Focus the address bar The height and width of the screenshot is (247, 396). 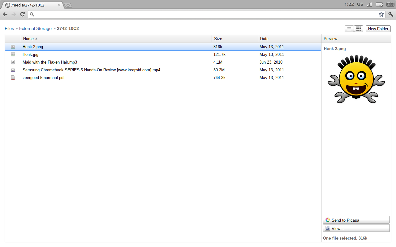pos(206,14)
